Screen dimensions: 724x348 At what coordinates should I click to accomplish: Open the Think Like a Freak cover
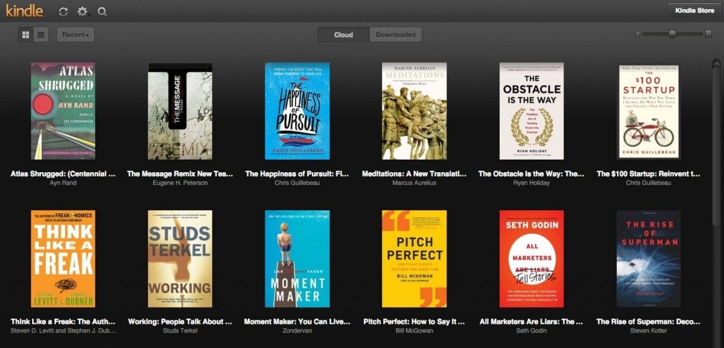pos(63,259)
